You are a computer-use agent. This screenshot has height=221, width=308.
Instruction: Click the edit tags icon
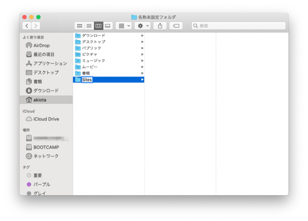click(176, 26)
